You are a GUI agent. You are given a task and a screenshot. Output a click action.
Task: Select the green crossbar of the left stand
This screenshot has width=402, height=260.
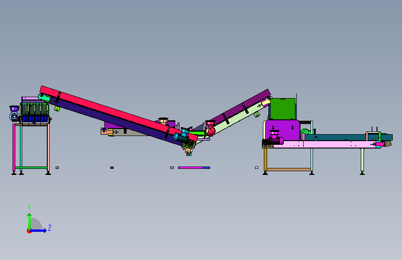point(31,167)
